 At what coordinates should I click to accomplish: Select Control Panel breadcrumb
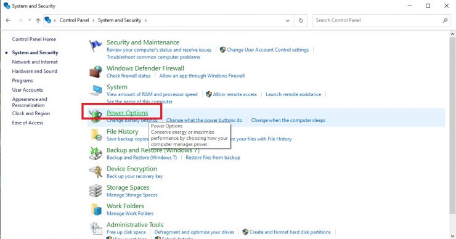coord(74,20)
